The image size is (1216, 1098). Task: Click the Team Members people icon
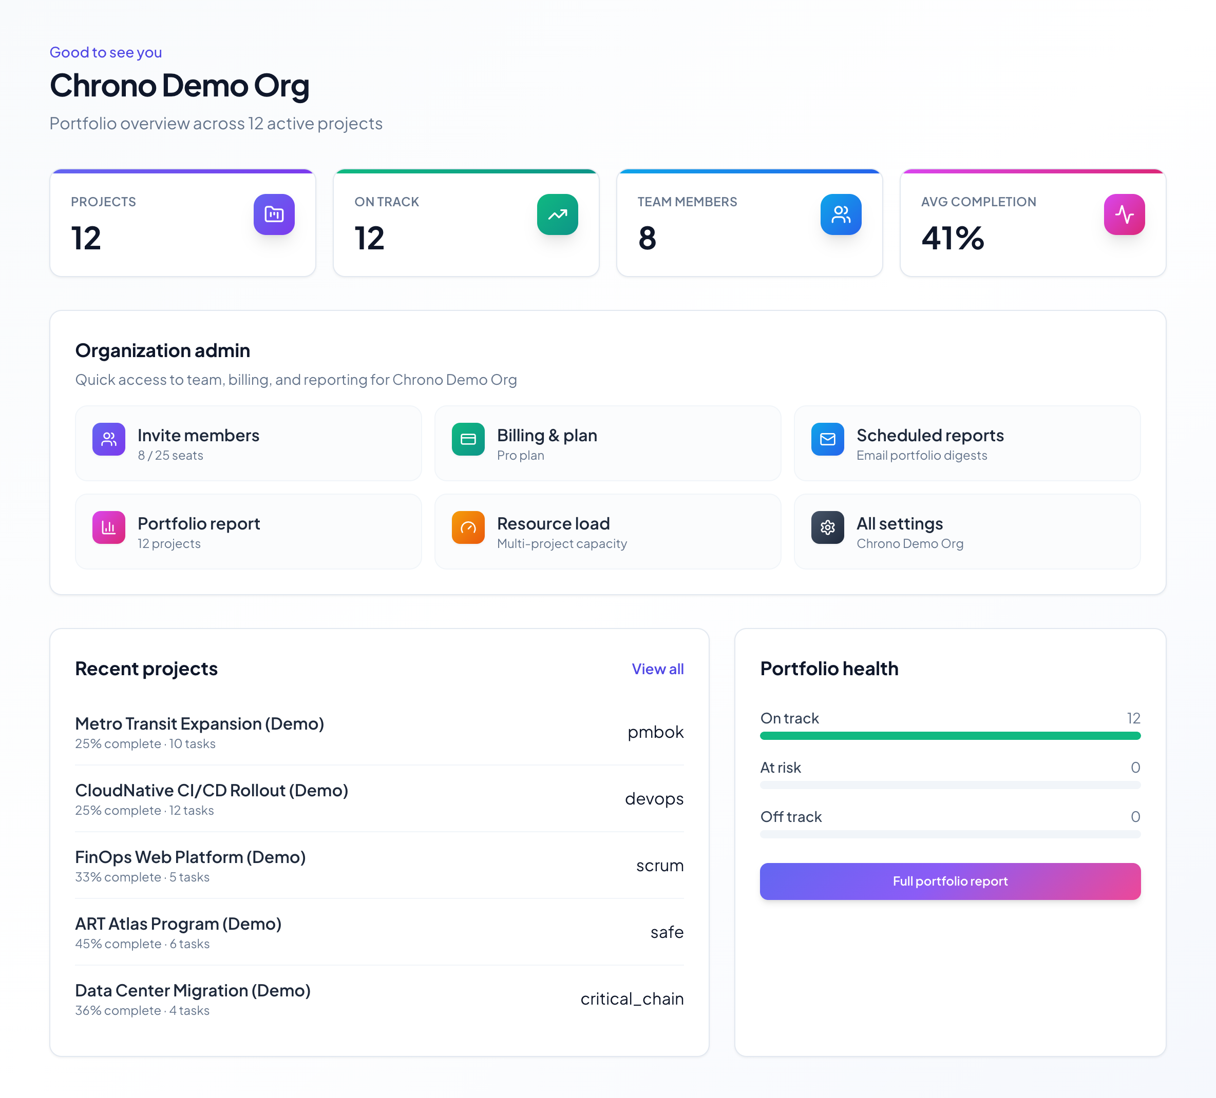click(x=841, y=214)
